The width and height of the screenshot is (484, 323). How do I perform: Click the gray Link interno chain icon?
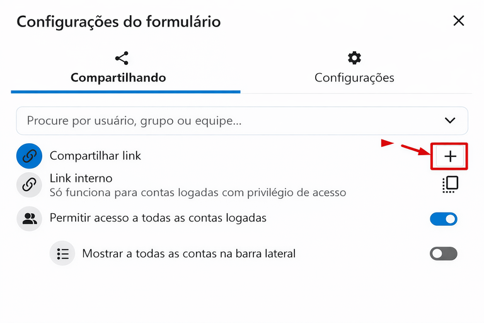coord(29,185)
